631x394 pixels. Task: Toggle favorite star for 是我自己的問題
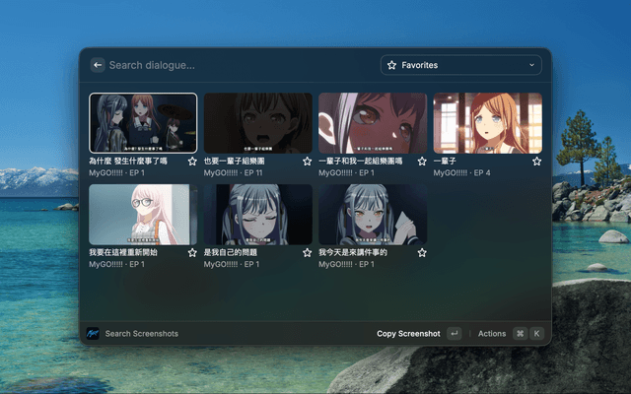click(307, 252)
